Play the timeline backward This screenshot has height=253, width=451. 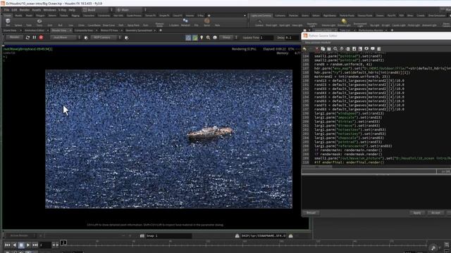pos(14,245)
